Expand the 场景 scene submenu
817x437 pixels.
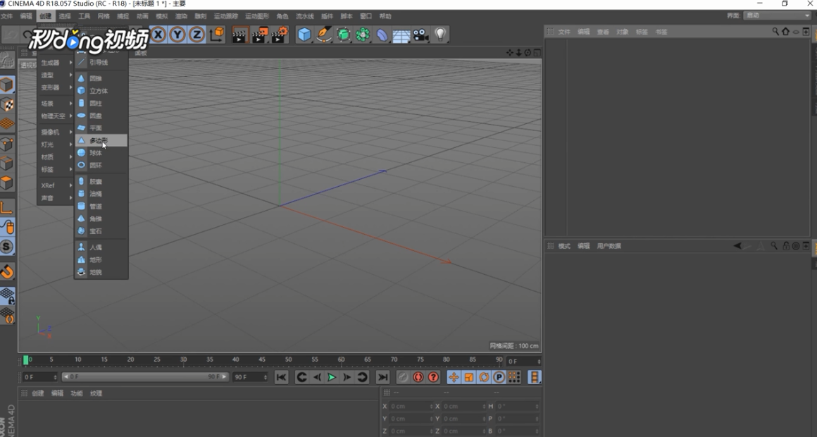coord(56,103)
